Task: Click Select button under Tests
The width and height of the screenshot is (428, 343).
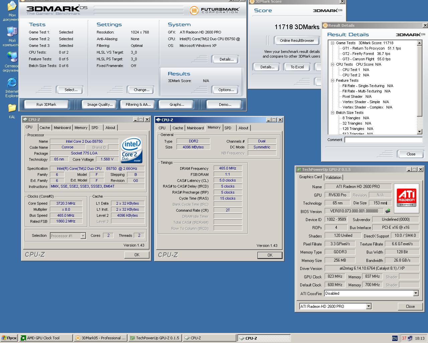Action: [71, 90]
